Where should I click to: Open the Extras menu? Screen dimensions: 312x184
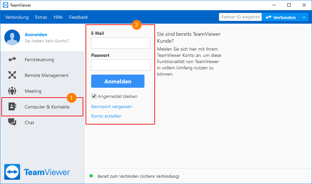(x=41, y=17)
